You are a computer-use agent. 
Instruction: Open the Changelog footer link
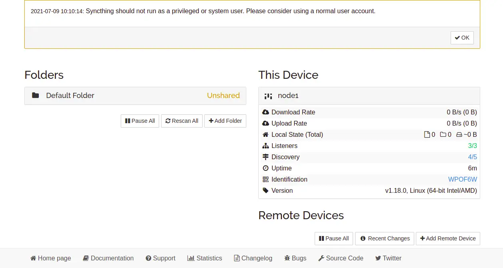253,258
